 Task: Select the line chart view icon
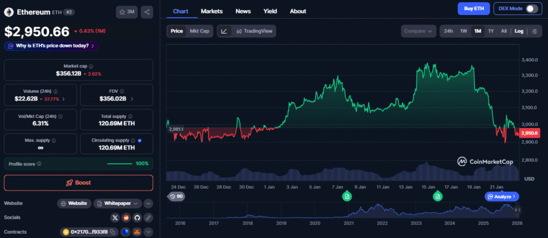(224, 31)
